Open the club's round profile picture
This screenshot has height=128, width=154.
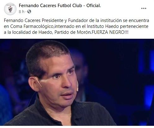[x=10, y=9]
